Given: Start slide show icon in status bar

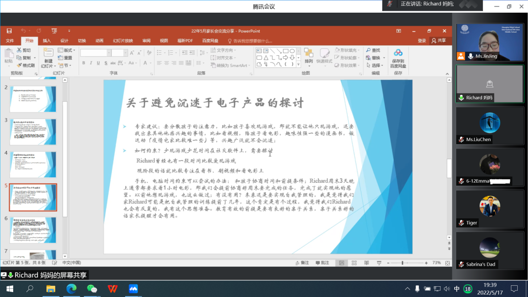Looking at the screenshot, I should coord(379,263).
